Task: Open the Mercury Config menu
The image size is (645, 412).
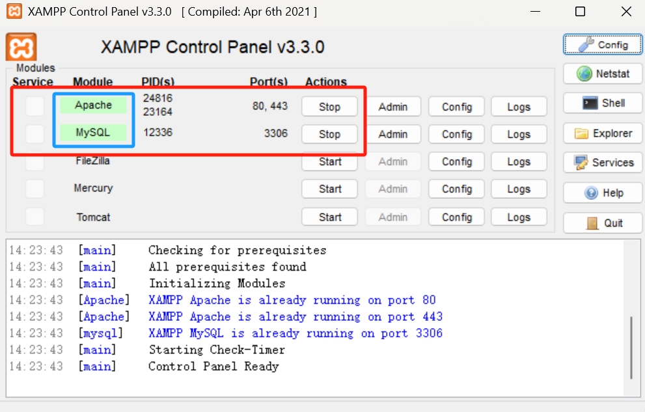Action: pos(457,189)
